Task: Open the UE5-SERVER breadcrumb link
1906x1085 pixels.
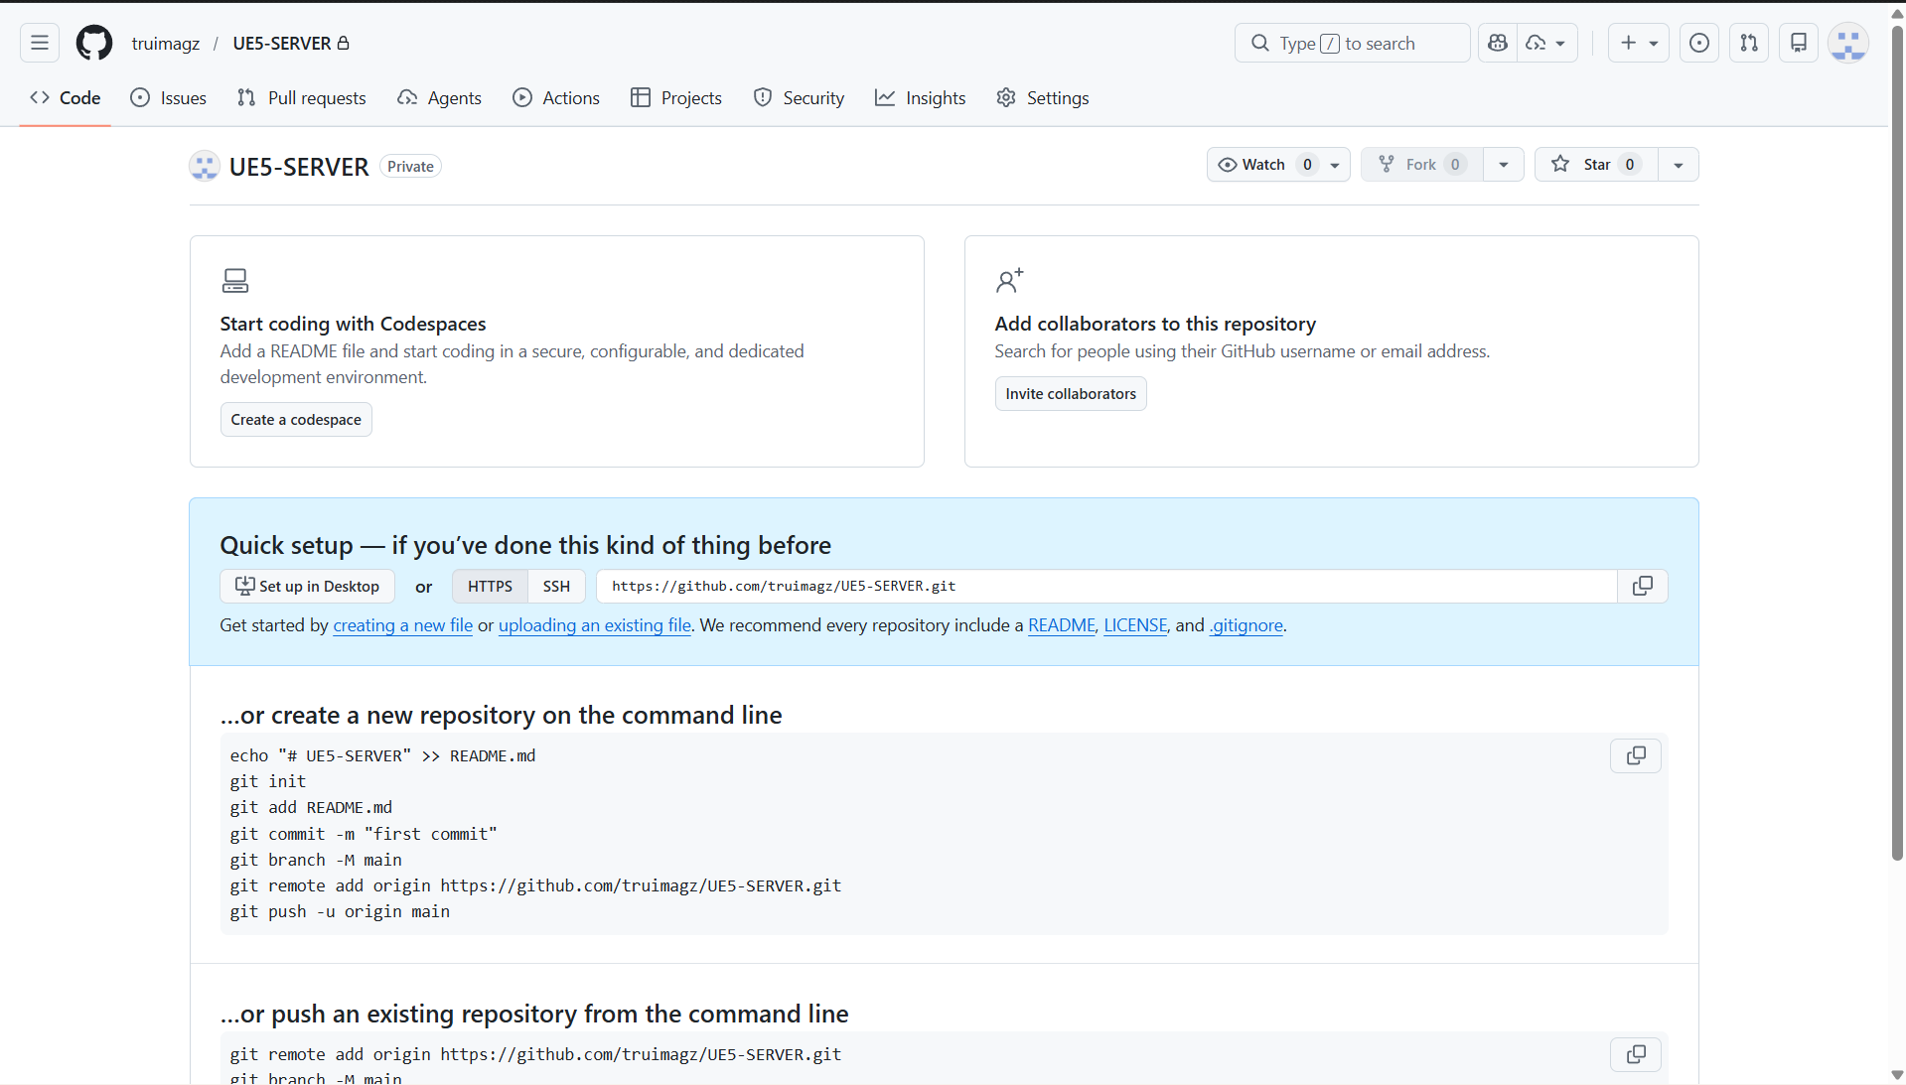Action: [x=282, y=43]
